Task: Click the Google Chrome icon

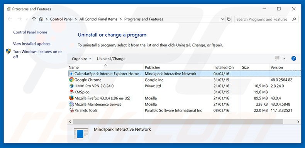Action: (x=71, y=80)
